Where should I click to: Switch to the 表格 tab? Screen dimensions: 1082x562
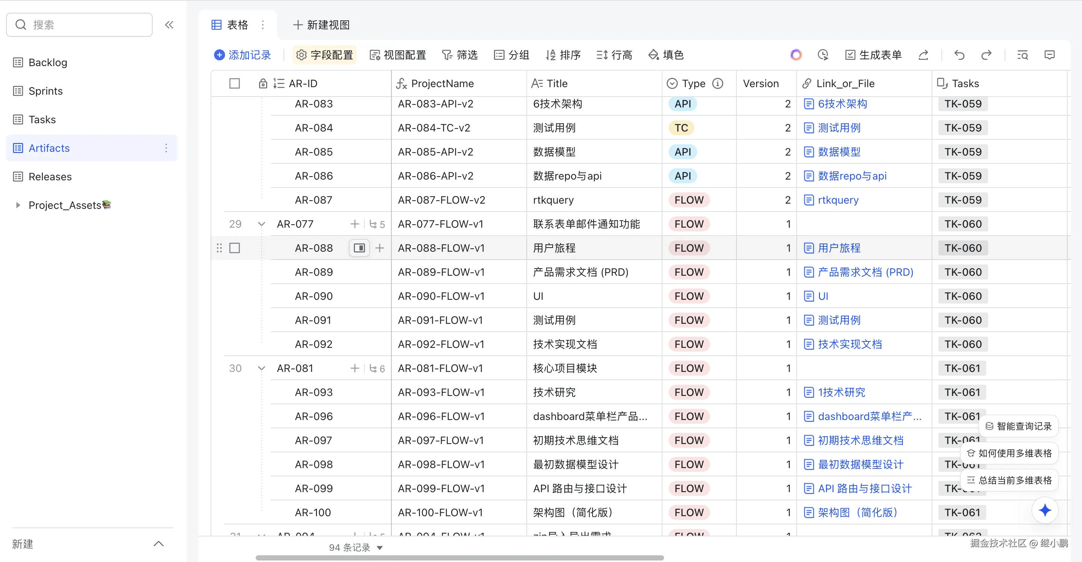click(x=230, y=24)
